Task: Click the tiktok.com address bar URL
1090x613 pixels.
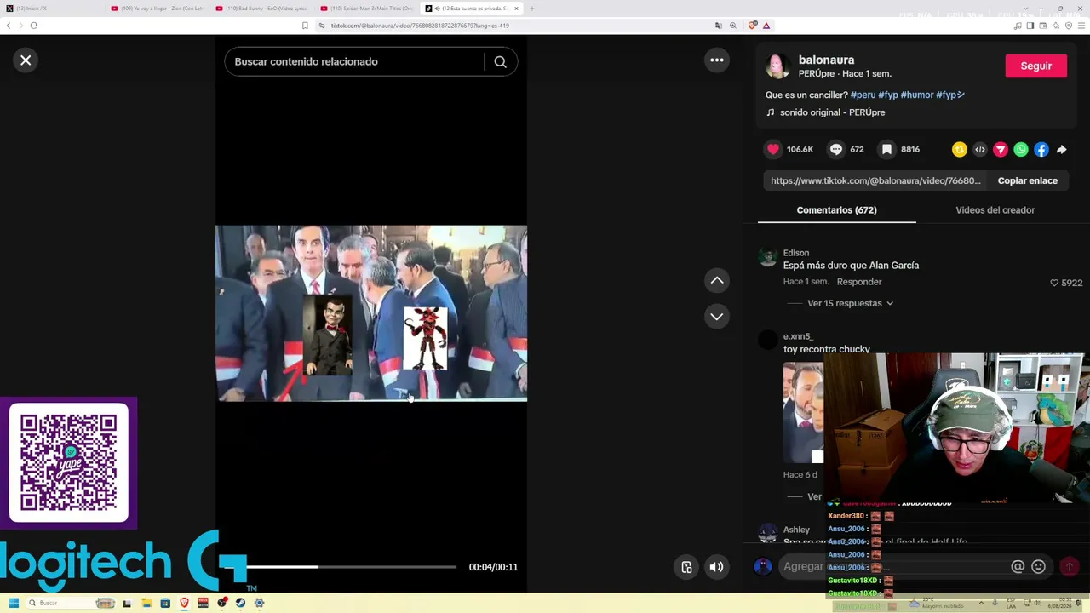Action: (x=420, y=26)
